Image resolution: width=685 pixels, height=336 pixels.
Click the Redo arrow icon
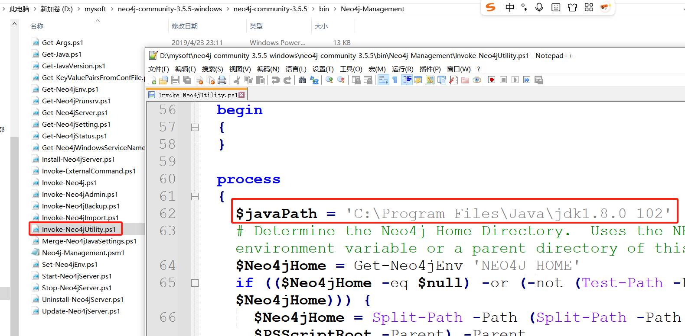tap(287, 80)
